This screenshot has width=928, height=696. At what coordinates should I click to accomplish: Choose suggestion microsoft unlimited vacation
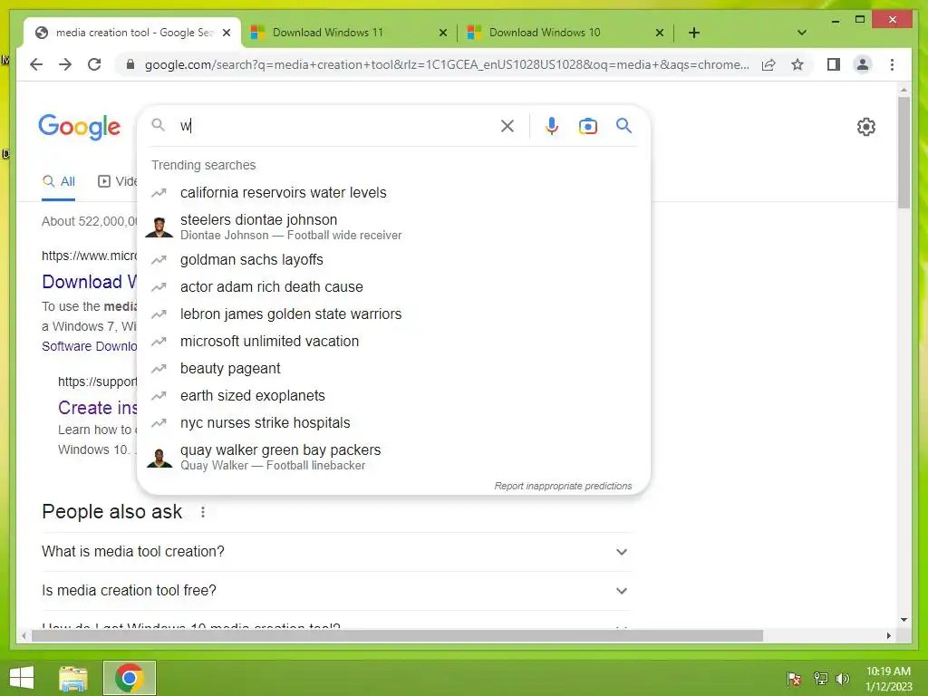(x=393, y=342)
